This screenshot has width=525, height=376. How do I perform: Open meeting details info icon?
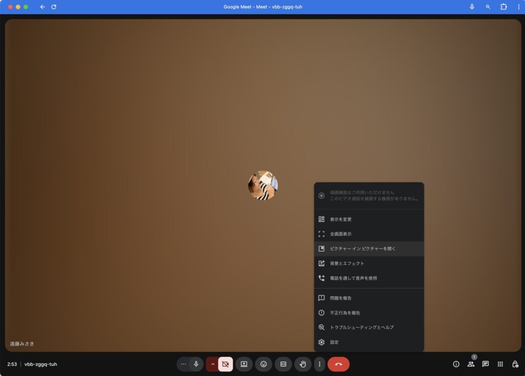(456, 364)
